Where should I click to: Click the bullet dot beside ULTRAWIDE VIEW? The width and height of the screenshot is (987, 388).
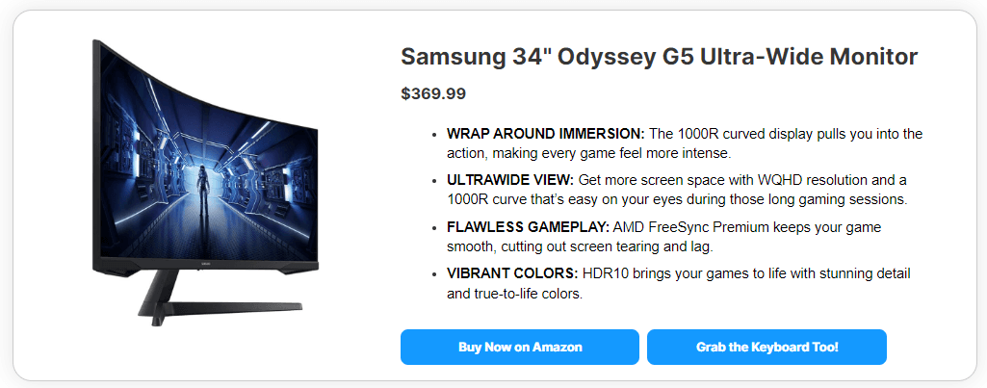click(435, 180)
